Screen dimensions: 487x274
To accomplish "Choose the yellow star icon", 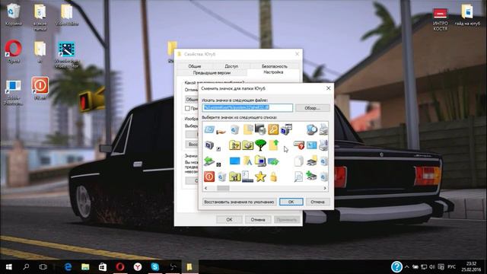I will [x=260, y=177].
